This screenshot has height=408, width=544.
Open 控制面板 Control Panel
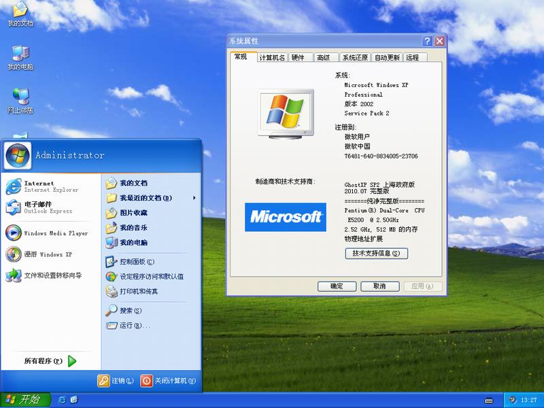130,262
